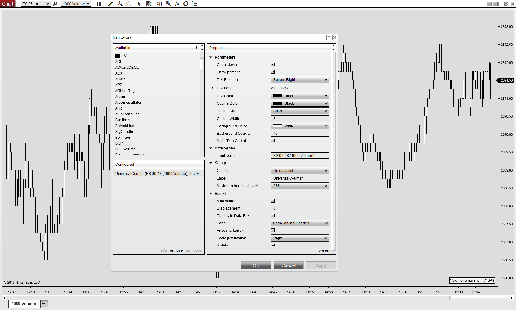This screenshot has width=516, height=310.
Task: Collapse the Set up section
Action: 211,163
